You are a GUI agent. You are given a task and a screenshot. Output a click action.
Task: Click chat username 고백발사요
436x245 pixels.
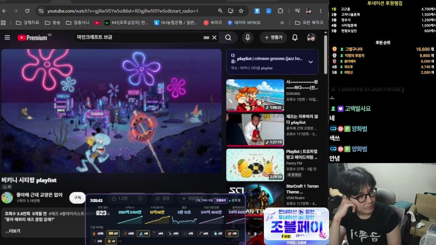(x=358, y=109)
